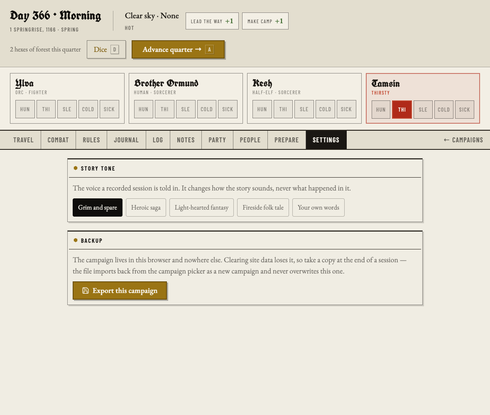Select the Heroic saga story tone
Viewport: 490px width, 415px height.
coord(146,207)
